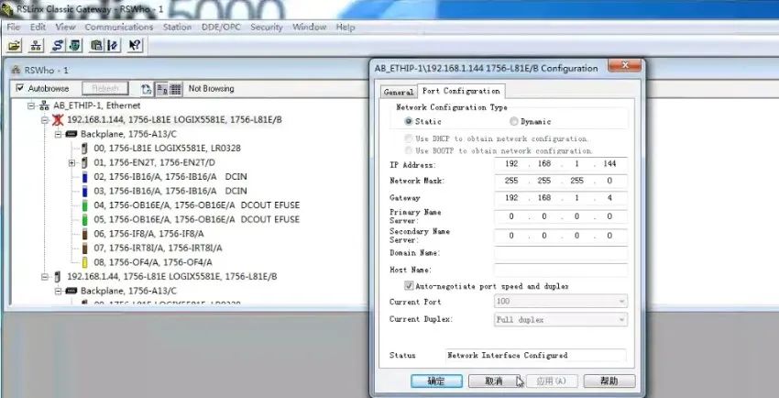779x398 pixels.
Task: Switch to the General tab
Action: point(399,92)
